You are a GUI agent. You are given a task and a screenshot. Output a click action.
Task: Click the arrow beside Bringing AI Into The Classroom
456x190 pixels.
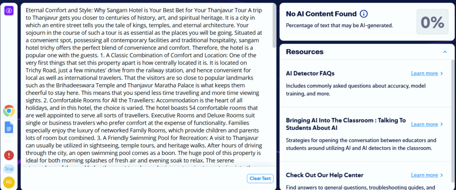coord(442,125)
